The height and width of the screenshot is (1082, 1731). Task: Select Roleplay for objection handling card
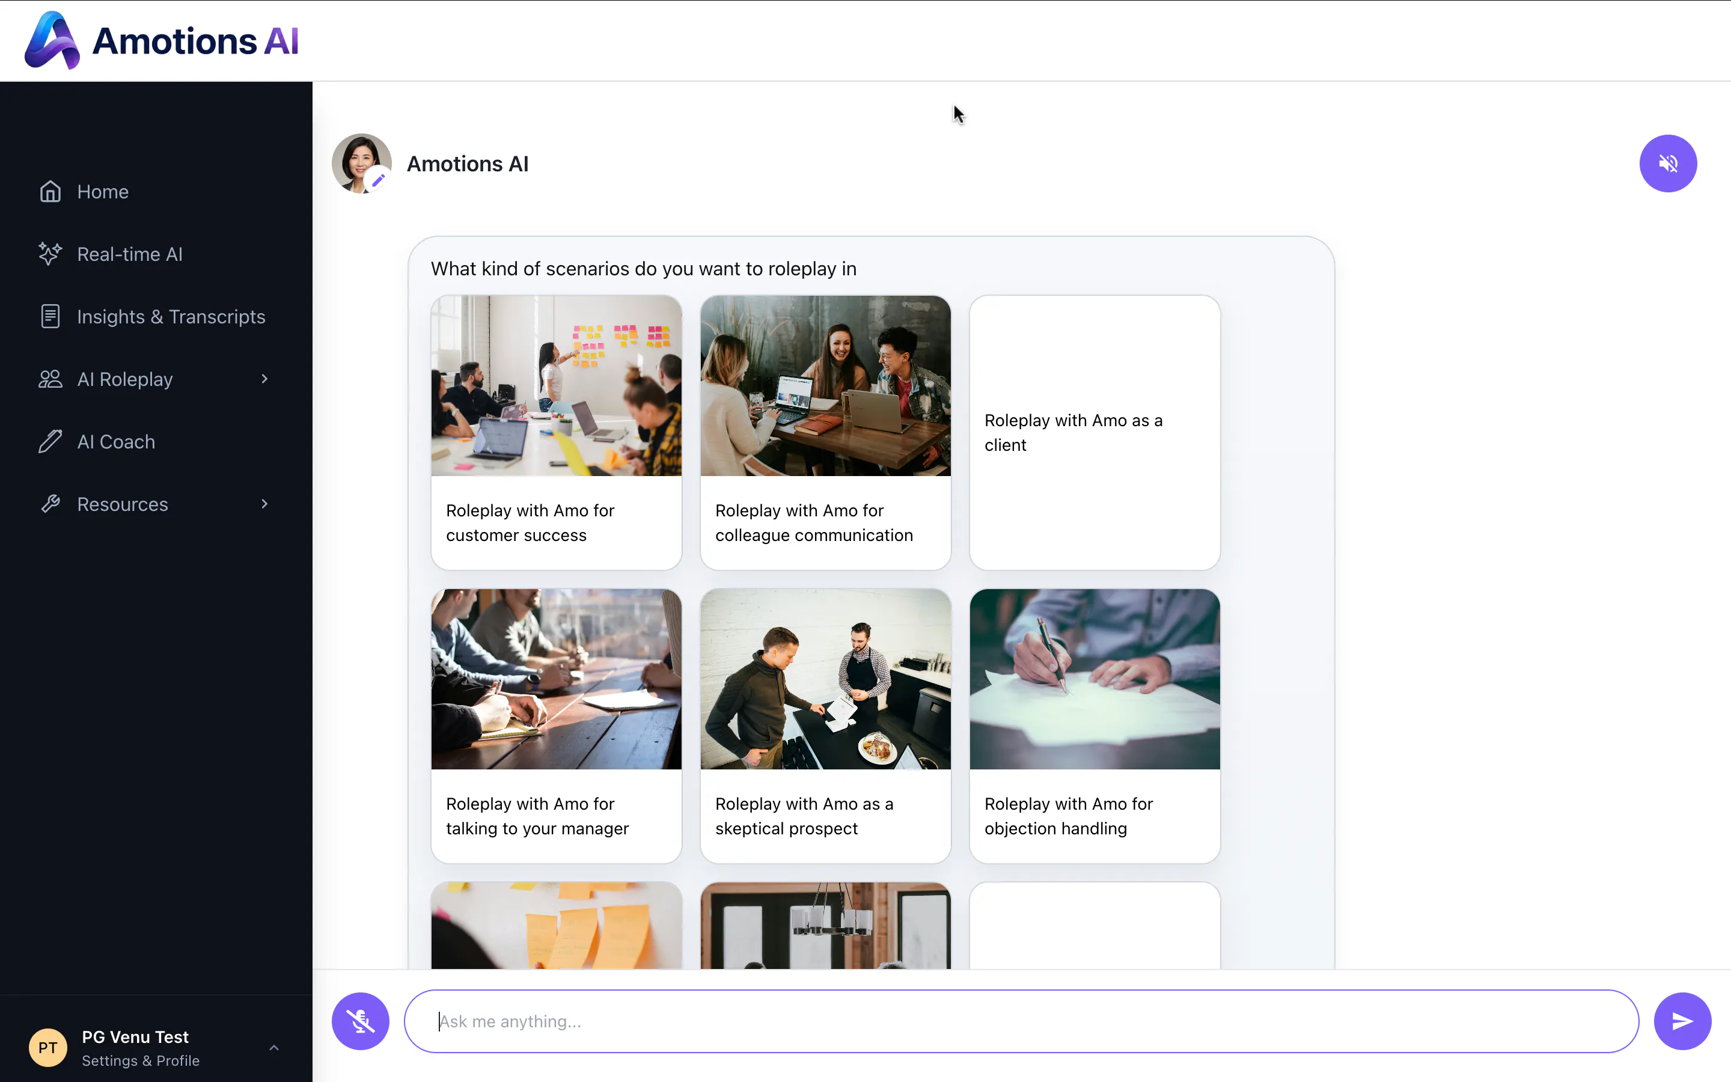(x=1094, y=726)
